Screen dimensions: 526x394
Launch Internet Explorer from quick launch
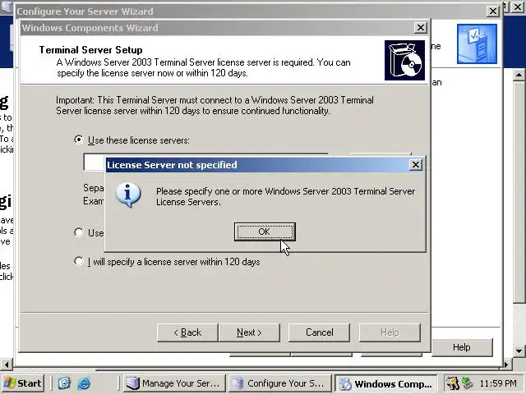click(x=84, y=383)
